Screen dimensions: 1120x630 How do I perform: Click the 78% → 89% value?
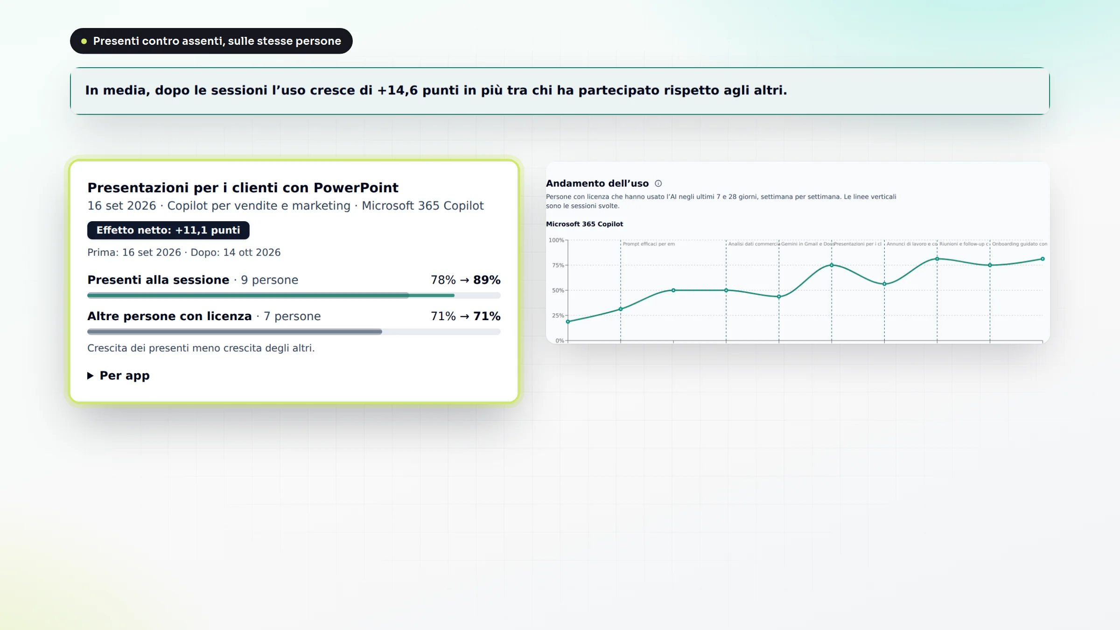tap(465, 280)
